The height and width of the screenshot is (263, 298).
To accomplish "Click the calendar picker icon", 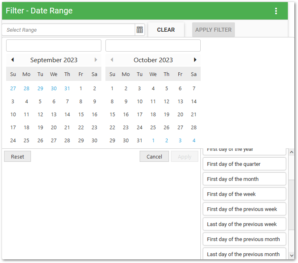I will click(140, 30).
